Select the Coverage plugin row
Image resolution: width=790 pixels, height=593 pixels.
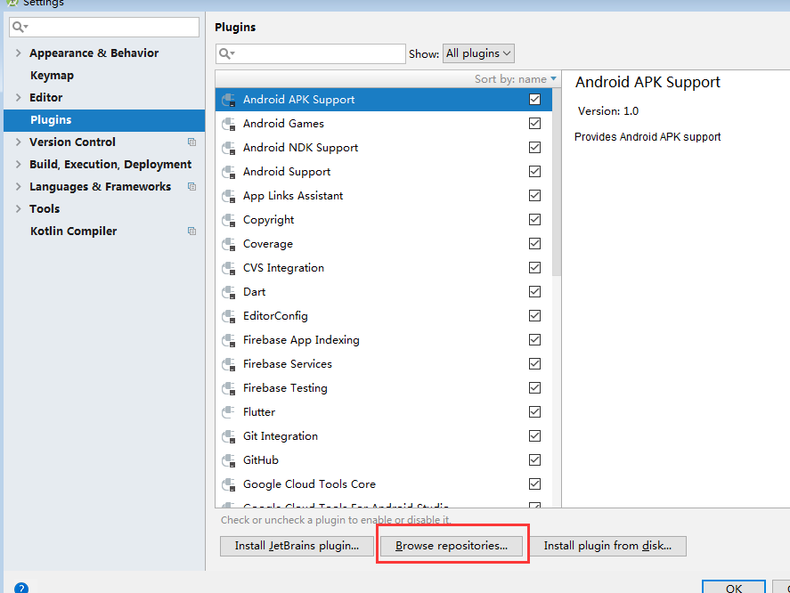pos(383,244)
